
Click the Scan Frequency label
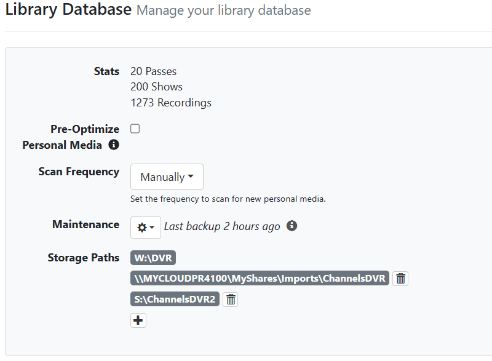point(79,172)
